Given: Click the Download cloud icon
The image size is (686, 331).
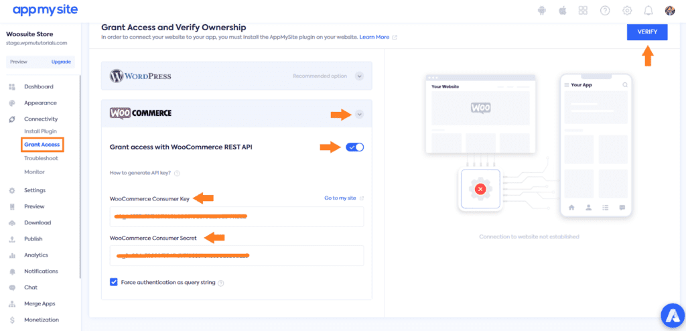Looking at the screenshot, I should [x=12, y=223].
